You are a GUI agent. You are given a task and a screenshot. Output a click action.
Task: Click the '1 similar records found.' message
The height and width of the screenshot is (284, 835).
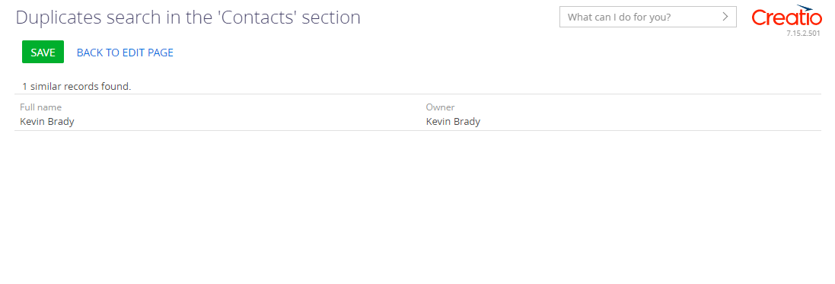pyautogui.click(x=77, y=86)
